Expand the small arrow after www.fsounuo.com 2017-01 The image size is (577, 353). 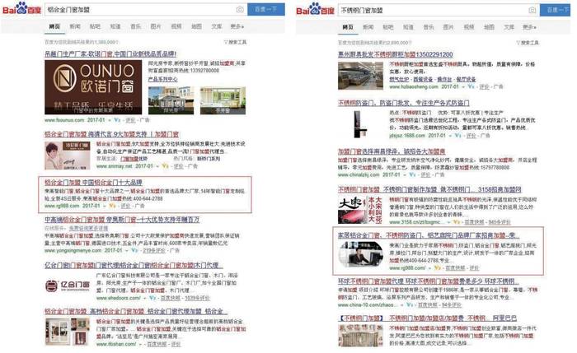(x=110, y=120)
